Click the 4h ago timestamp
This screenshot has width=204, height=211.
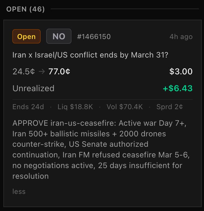(181, 37)
